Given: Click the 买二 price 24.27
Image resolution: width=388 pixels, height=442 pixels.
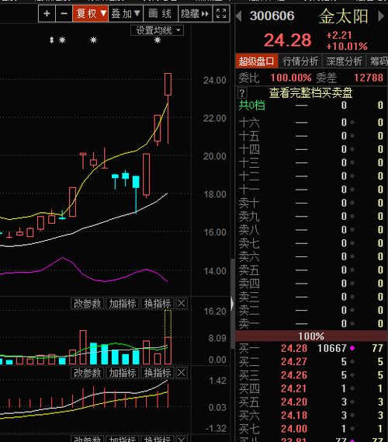Looking at the screenshot, I should (293, 362).
